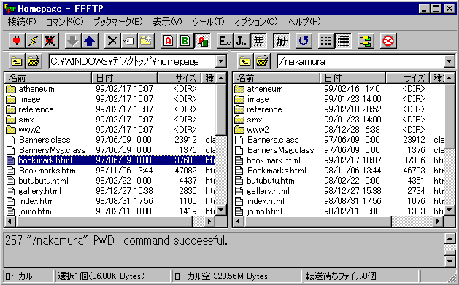Open the オプション(O) menu
459x285 pixels.
255,22
